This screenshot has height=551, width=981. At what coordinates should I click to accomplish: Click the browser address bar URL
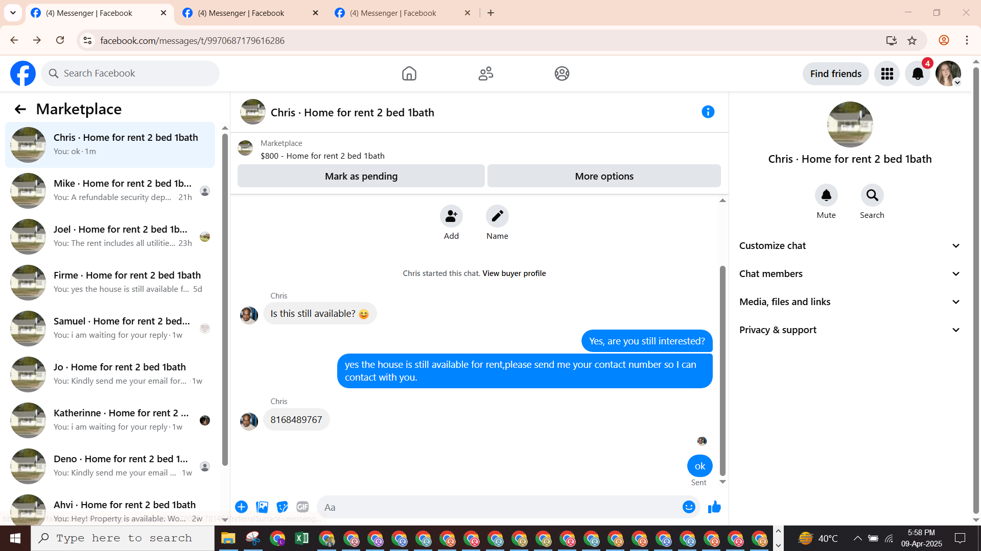(x=192, y=40)
